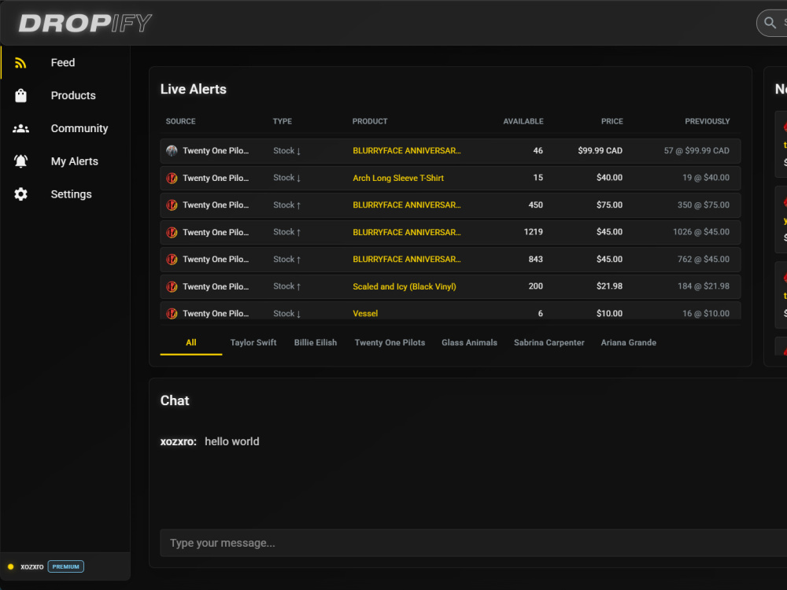Open the Vessel product link
787x590 pixels.
click(x=365, y=314)
